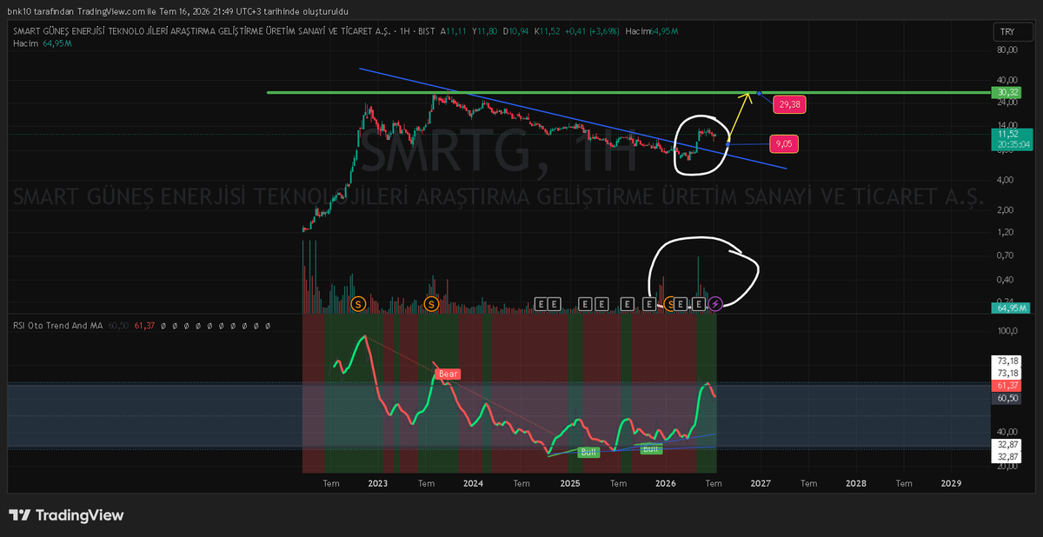Click the 2026 label on time axis

[665, 482]
